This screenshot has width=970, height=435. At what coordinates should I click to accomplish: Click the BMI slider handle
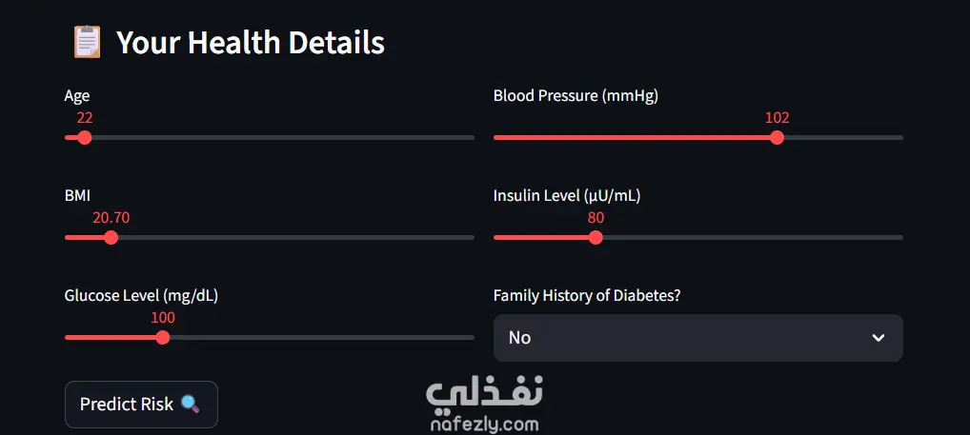click(111, 237)
